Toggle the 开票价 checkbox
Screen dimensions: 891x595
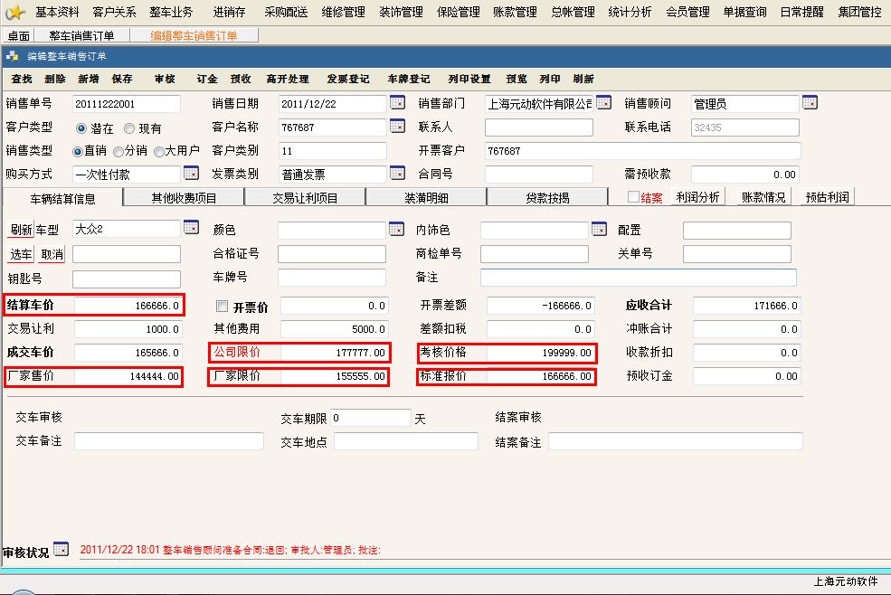222,306
